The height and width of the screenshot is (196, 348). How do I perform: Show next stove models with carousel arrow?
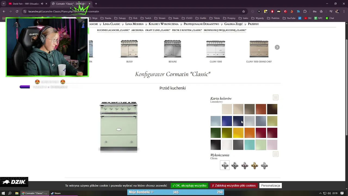pyautogui.click(x=277, y=47)
